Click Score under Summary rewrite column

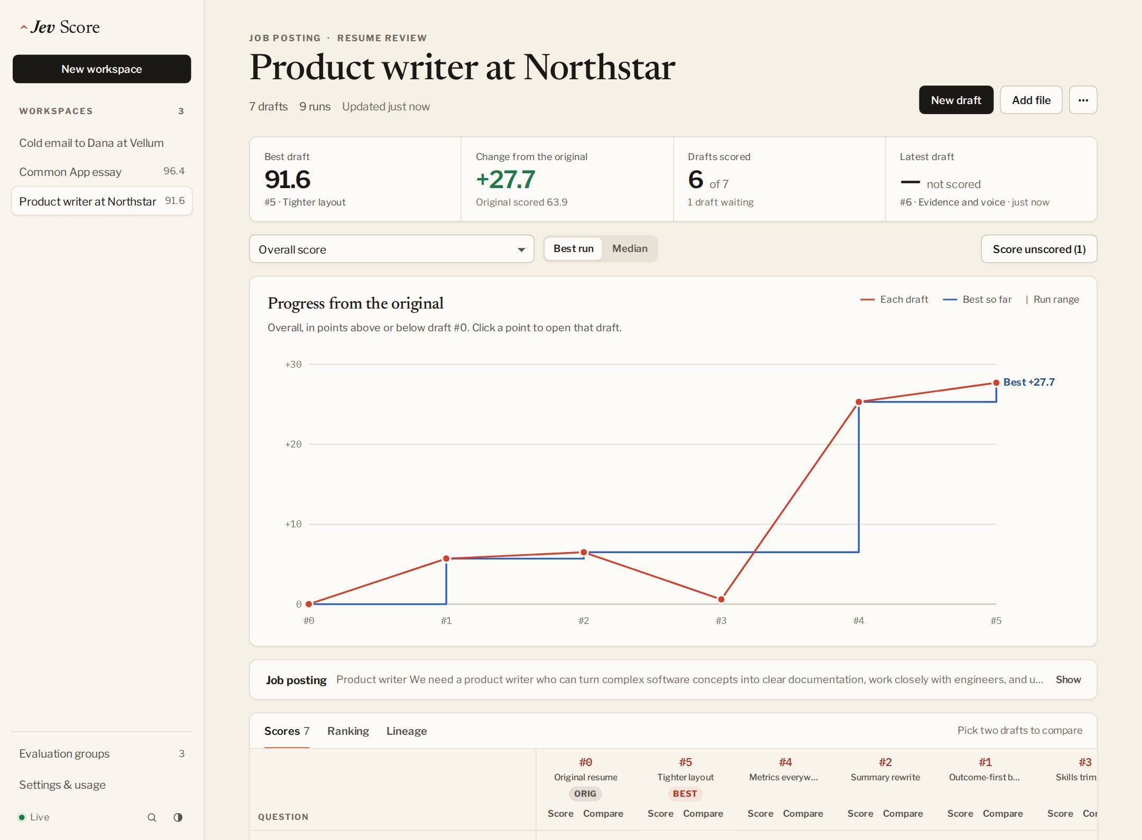click(x=860, y=814)
